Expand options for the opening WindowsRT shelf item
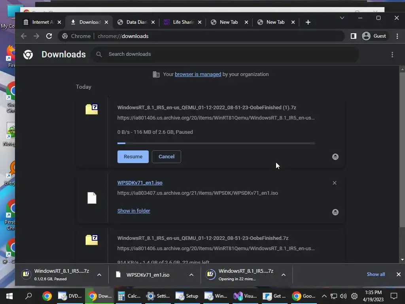 284,275
